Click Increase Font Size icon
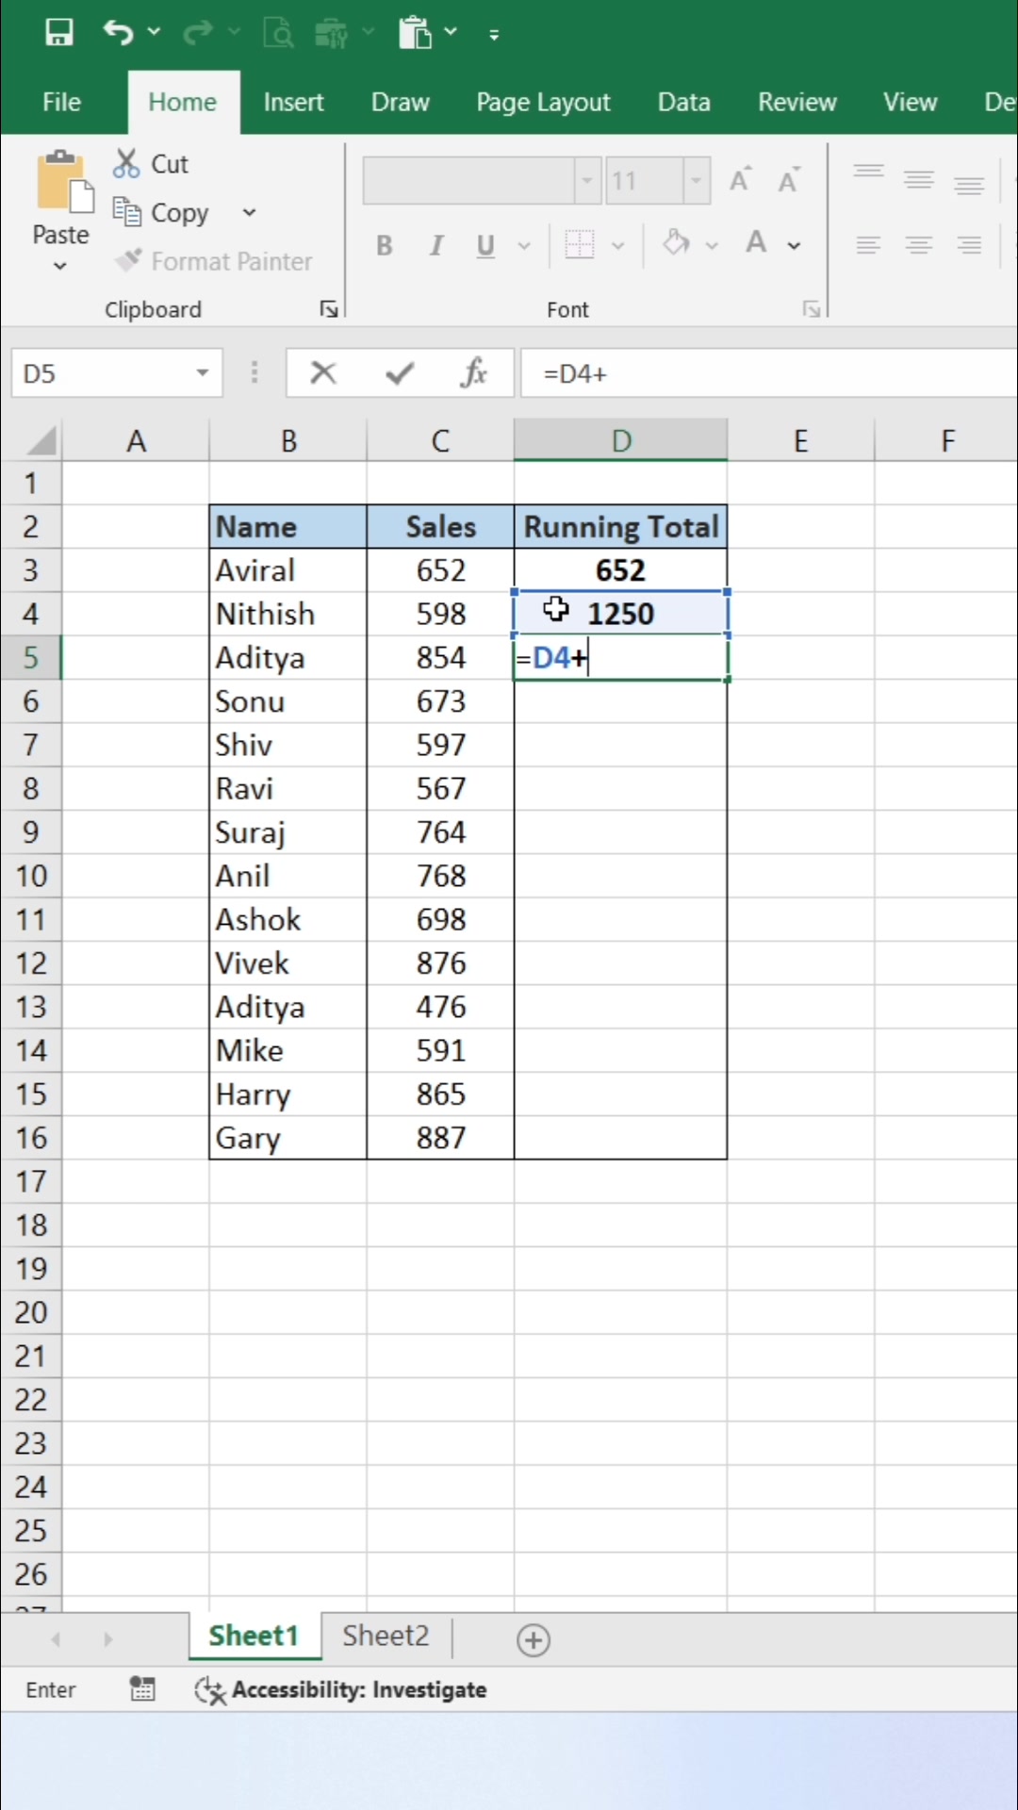The width and height of the screenshot is (1018, 1810). pos(740,180)
